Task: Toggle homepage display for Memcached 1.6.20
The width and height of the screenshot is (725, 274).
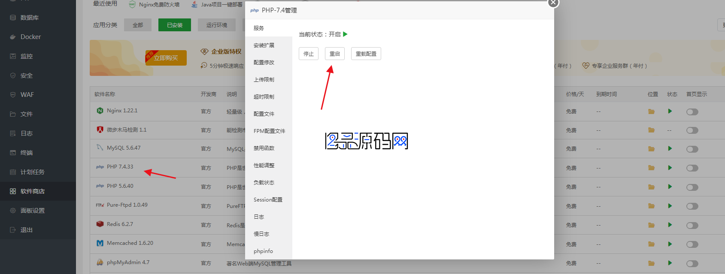Action: (x=692, y=244)
